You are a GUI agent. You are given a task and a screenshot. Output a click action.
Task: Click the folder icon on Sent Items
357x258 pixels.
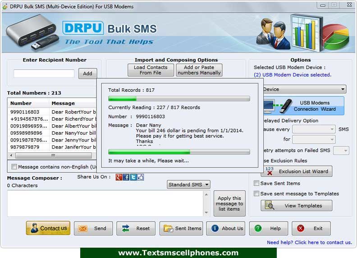tap(168, 228)
